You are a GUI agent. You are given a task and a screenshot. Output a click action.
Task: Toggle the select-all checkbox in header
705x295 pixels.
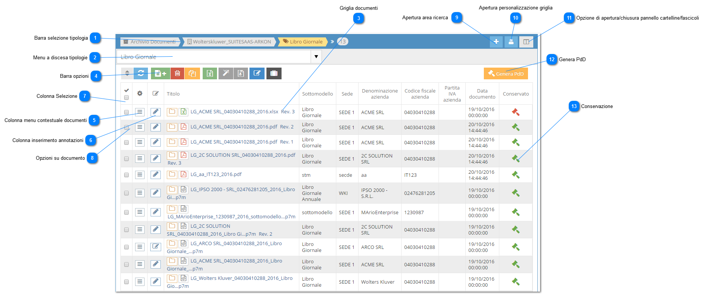pyautogui.click(x=126, y=97)
